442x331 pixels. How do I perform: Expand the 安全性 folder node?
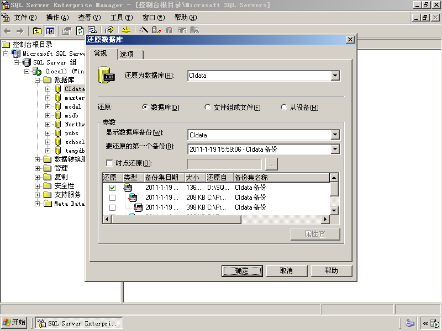point(37,186)
